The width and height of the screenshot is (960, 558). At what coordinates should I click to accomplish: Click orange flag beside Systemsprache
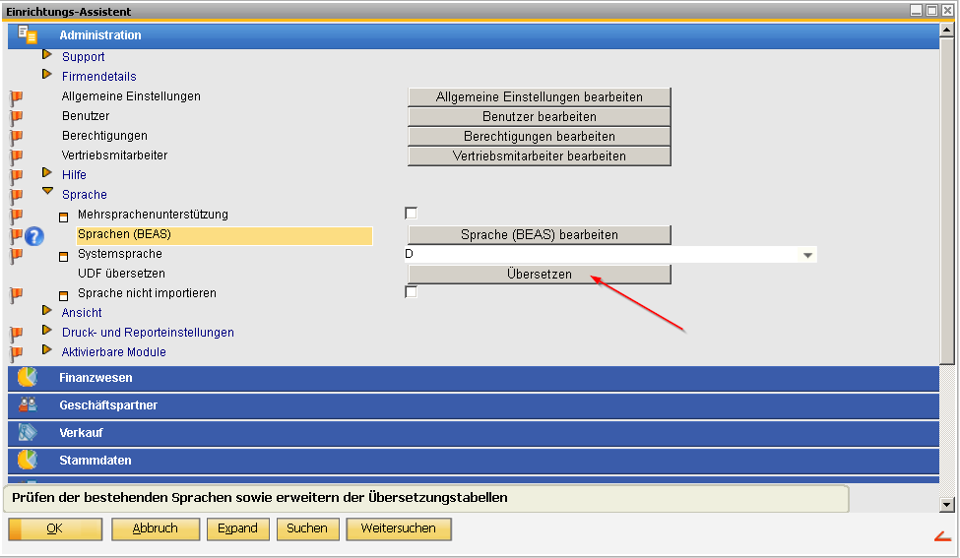(17, 255)
